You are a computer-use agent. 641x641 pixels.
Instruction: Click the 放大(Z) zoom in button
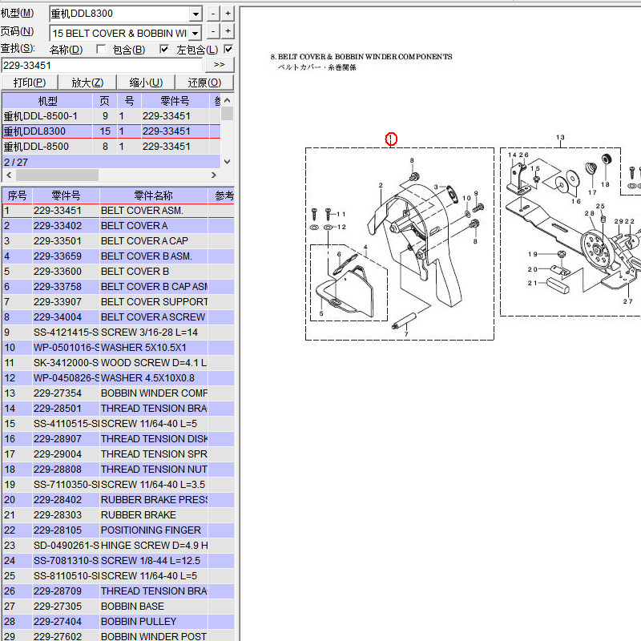[87, 83]
